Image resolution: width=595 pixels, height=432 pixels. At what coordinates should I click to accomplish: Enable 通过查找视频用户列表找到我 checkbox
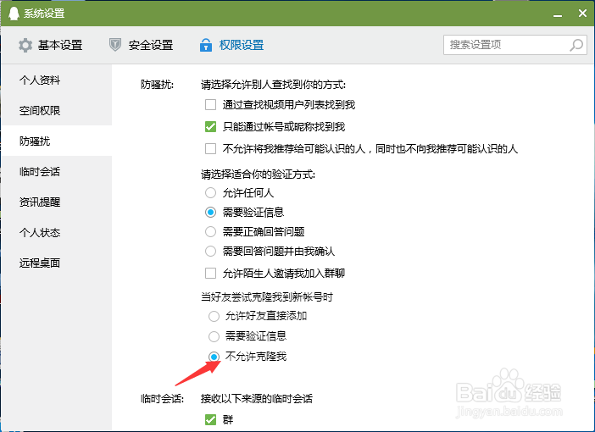coord(210,105)
